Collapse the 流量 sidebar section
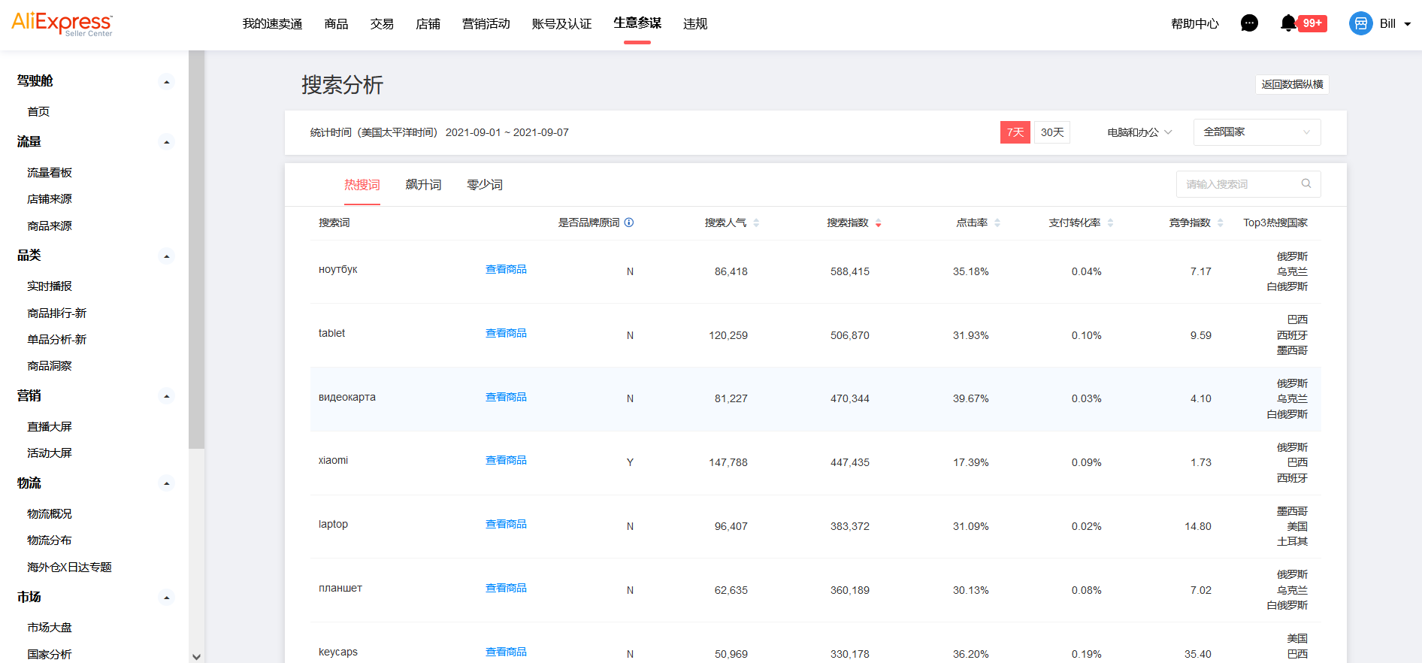 pos(167,142)
